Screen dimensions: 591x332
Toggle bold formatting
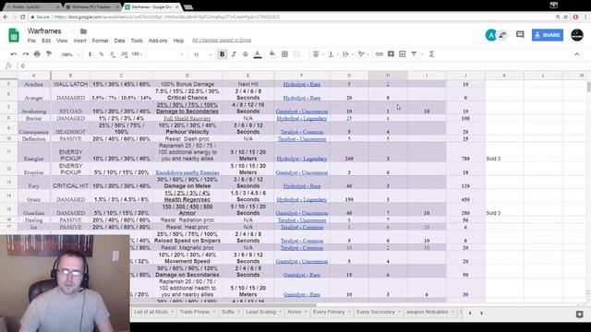(222, 54)
